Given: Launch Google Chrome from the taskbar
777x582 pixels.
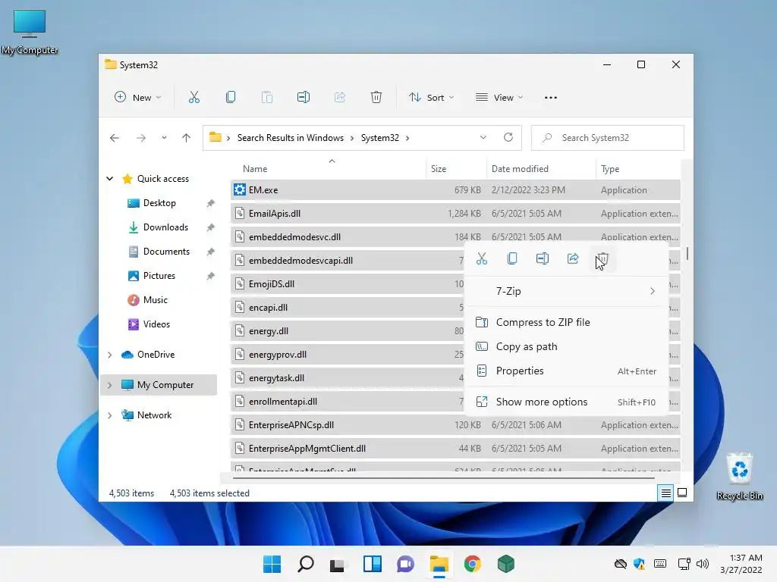Looking at the screenshot, I should tap(472, 564).
